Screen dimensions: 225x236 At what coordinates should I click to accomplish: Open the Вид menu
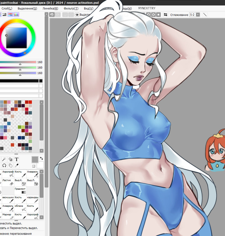point(89,8)
